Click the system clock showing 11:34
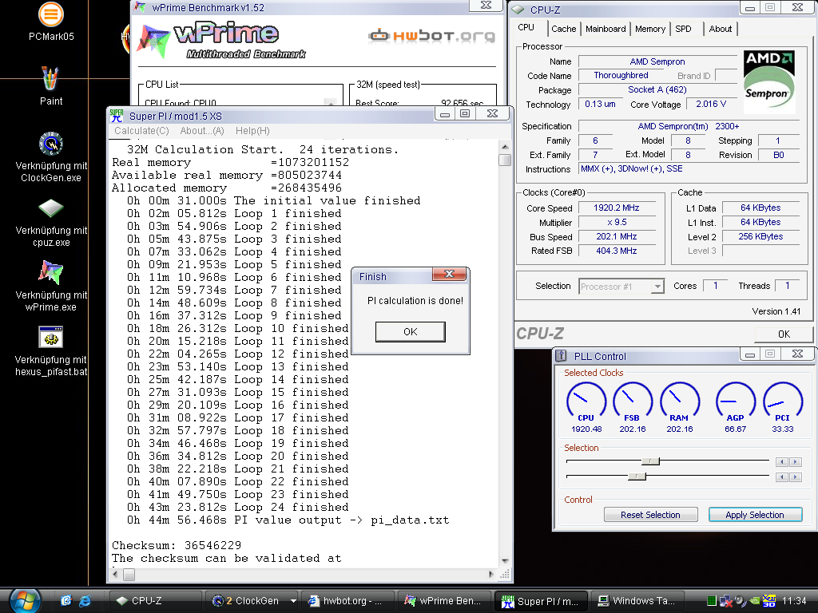Viewport: 818px width, 613px height. tap(794, 601)
